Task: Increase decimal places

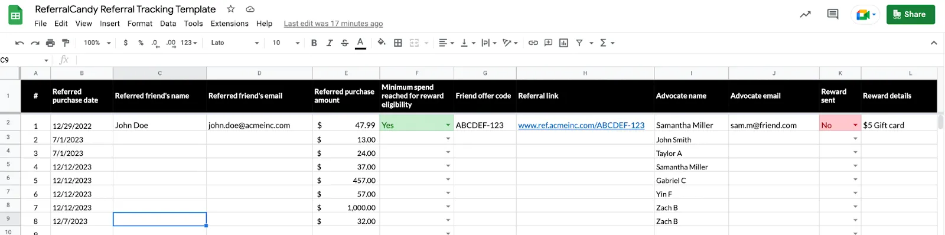Action: click(171, 43)
